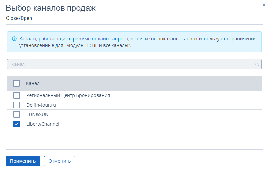Open the online-request channels link in the notice

pyautogui.click(x=73, y=39)
